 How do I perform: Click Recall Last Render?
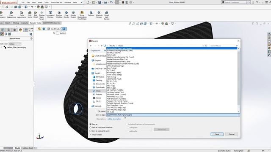[107, 16]
